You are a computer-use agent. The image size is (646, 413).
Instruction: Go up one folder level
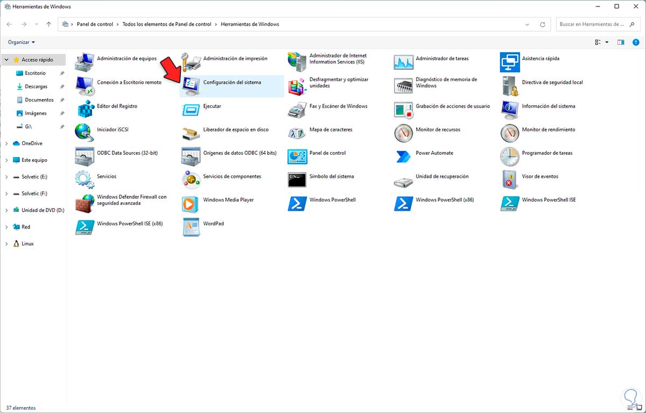pos(49,24)
